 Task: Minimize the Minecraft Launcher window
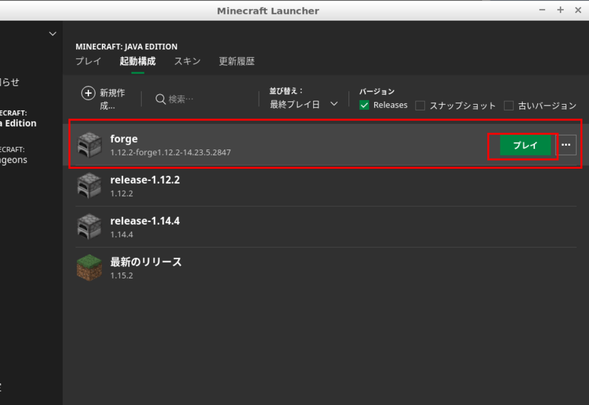(542, 10)
